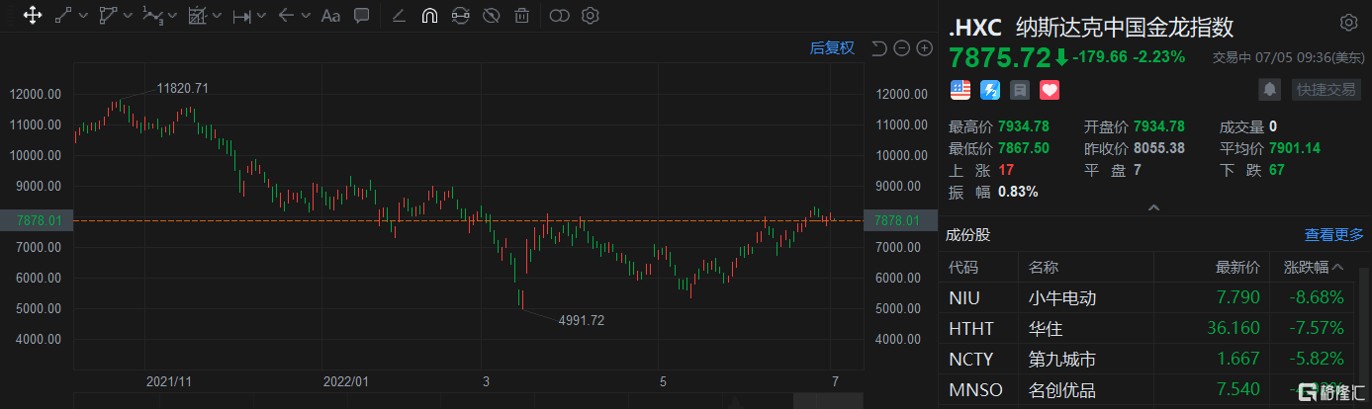The height and width of the screenshot is (409, 1372).
Task: Open quote panel settings gear
Action: 1348,23
